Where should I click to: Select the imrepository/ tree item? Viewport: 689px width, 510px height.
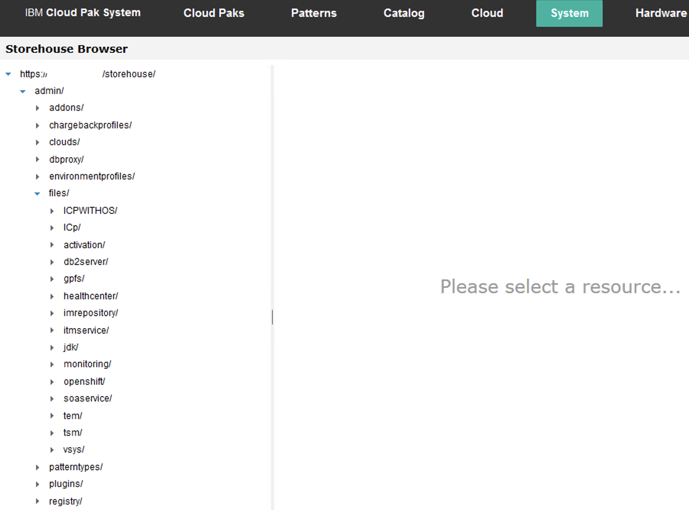tap(91, 313)
